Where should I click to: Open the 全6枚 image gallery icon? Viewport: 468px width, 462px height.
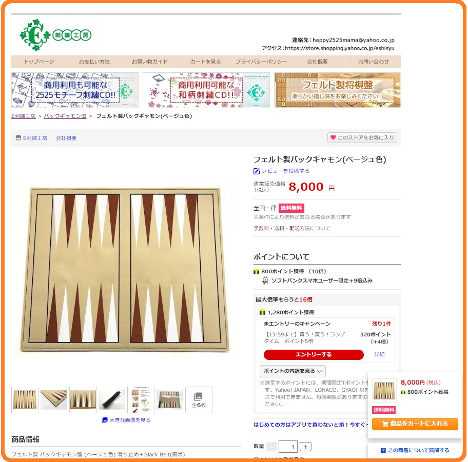(199, 399)
